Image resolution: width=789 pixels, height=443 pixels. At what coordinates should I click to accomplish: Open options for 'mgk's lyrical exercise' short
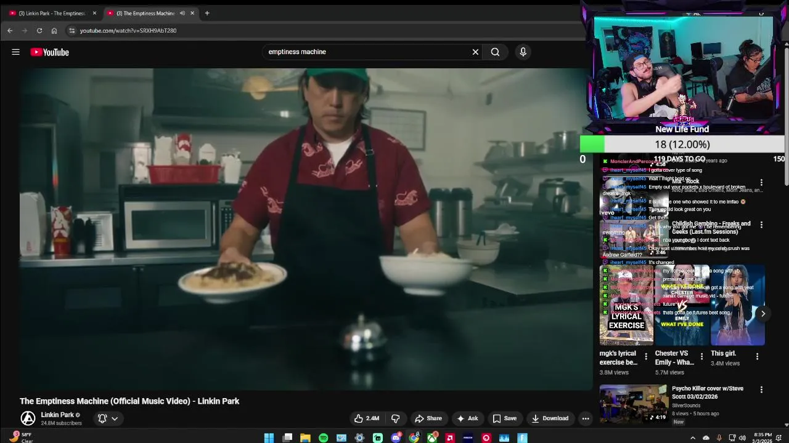(x=646, y=356)
